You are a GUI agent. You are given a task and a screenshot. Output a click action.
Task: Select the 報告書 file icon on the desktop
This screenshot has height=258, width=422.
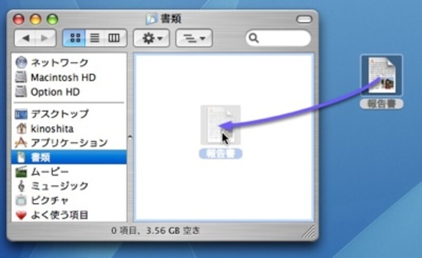coord(381,75)
